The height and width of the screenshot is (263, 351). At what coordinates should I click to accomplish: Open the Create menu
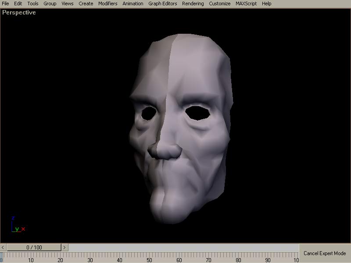tap(86, 4)
